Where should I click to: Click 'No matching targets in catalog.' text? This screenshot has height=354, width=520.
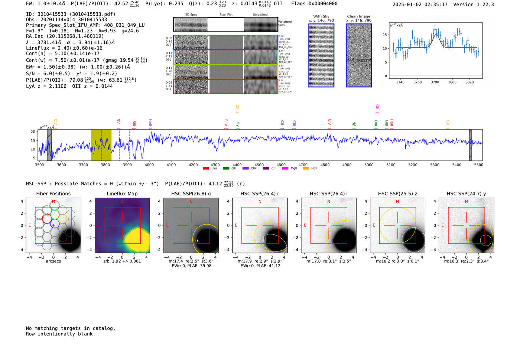click(71, 328)
